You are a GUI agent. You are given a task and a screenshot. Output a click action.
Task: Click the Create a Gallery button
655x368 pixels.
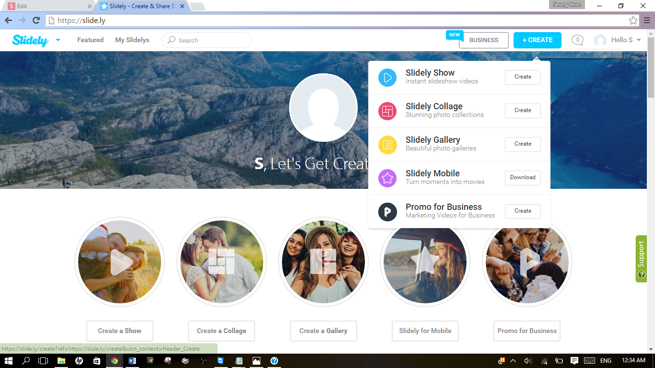pos(324,331)
